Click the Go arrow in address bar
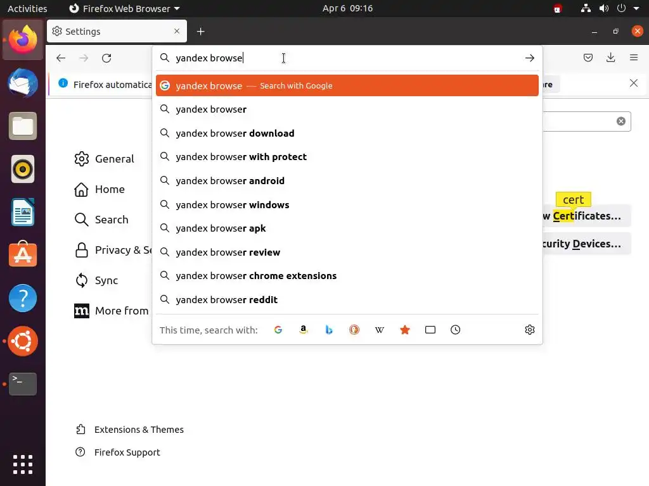 (529, 58)
